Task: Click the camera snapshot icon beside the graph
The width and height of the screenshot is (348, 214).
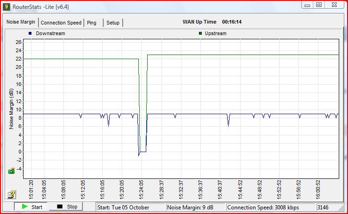Action: [x=12, y=171]
